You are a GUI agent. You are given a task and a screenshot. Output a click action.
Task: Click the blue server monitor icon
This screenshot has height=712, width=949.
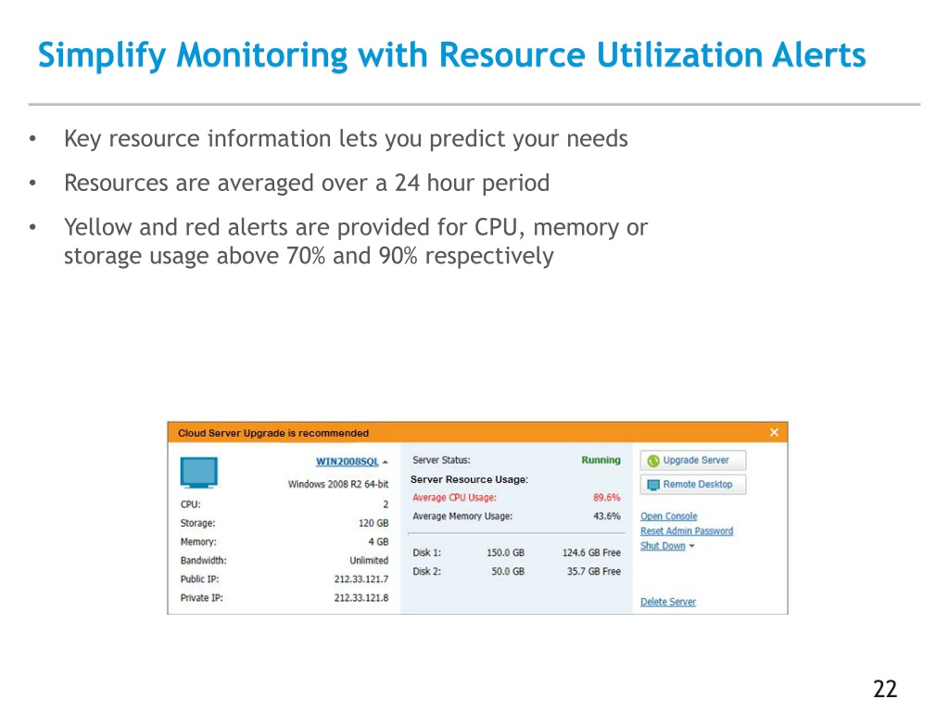(x=198, y=473)
